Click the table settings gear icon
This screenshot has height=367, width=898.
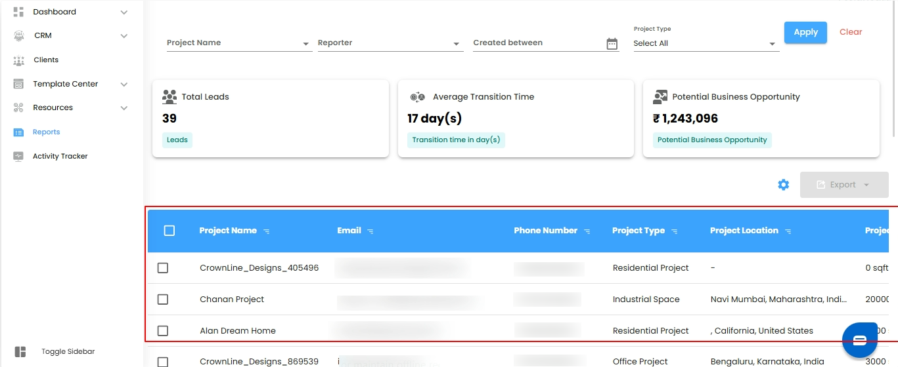tap(783, 185)
